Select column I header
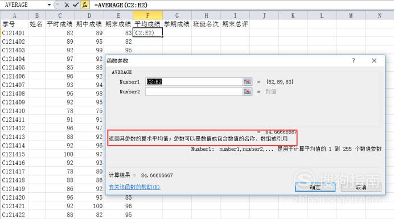The image size is (394, 219). [235, 15]
